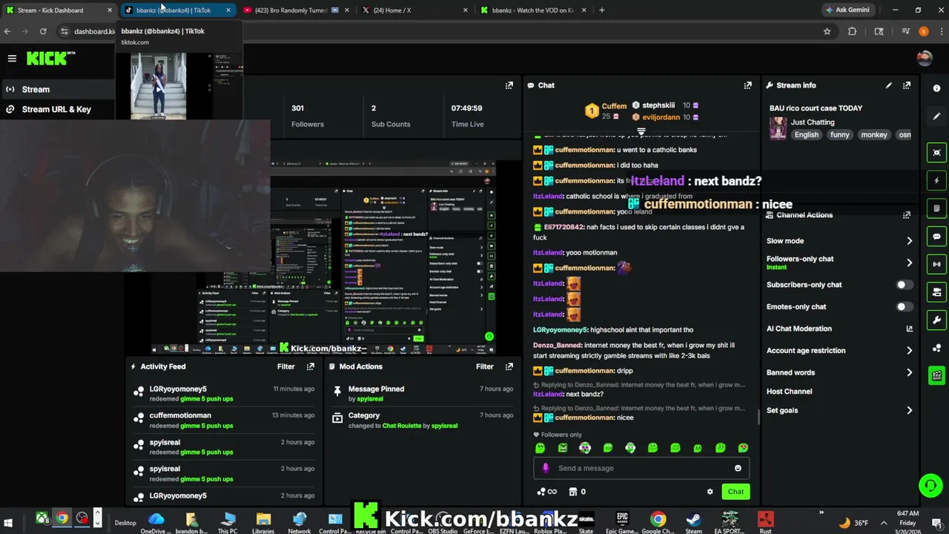Click the funny tag
949x534 pixels.
pos(839,135)
